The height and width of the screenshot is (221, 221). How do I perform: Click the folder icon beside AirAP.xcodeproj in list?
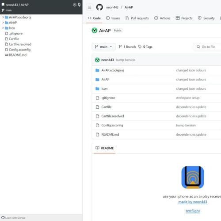tap(97, 70)
